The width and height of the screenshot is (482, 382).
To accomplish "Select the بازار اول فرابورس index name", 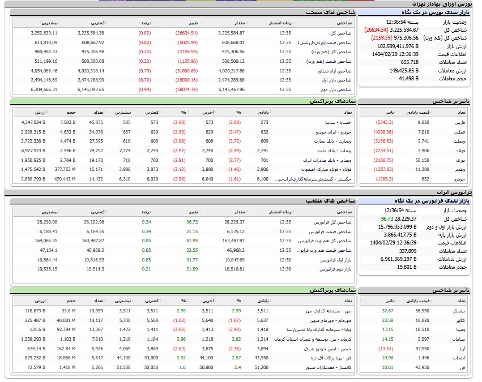I will tap(336, 260).
